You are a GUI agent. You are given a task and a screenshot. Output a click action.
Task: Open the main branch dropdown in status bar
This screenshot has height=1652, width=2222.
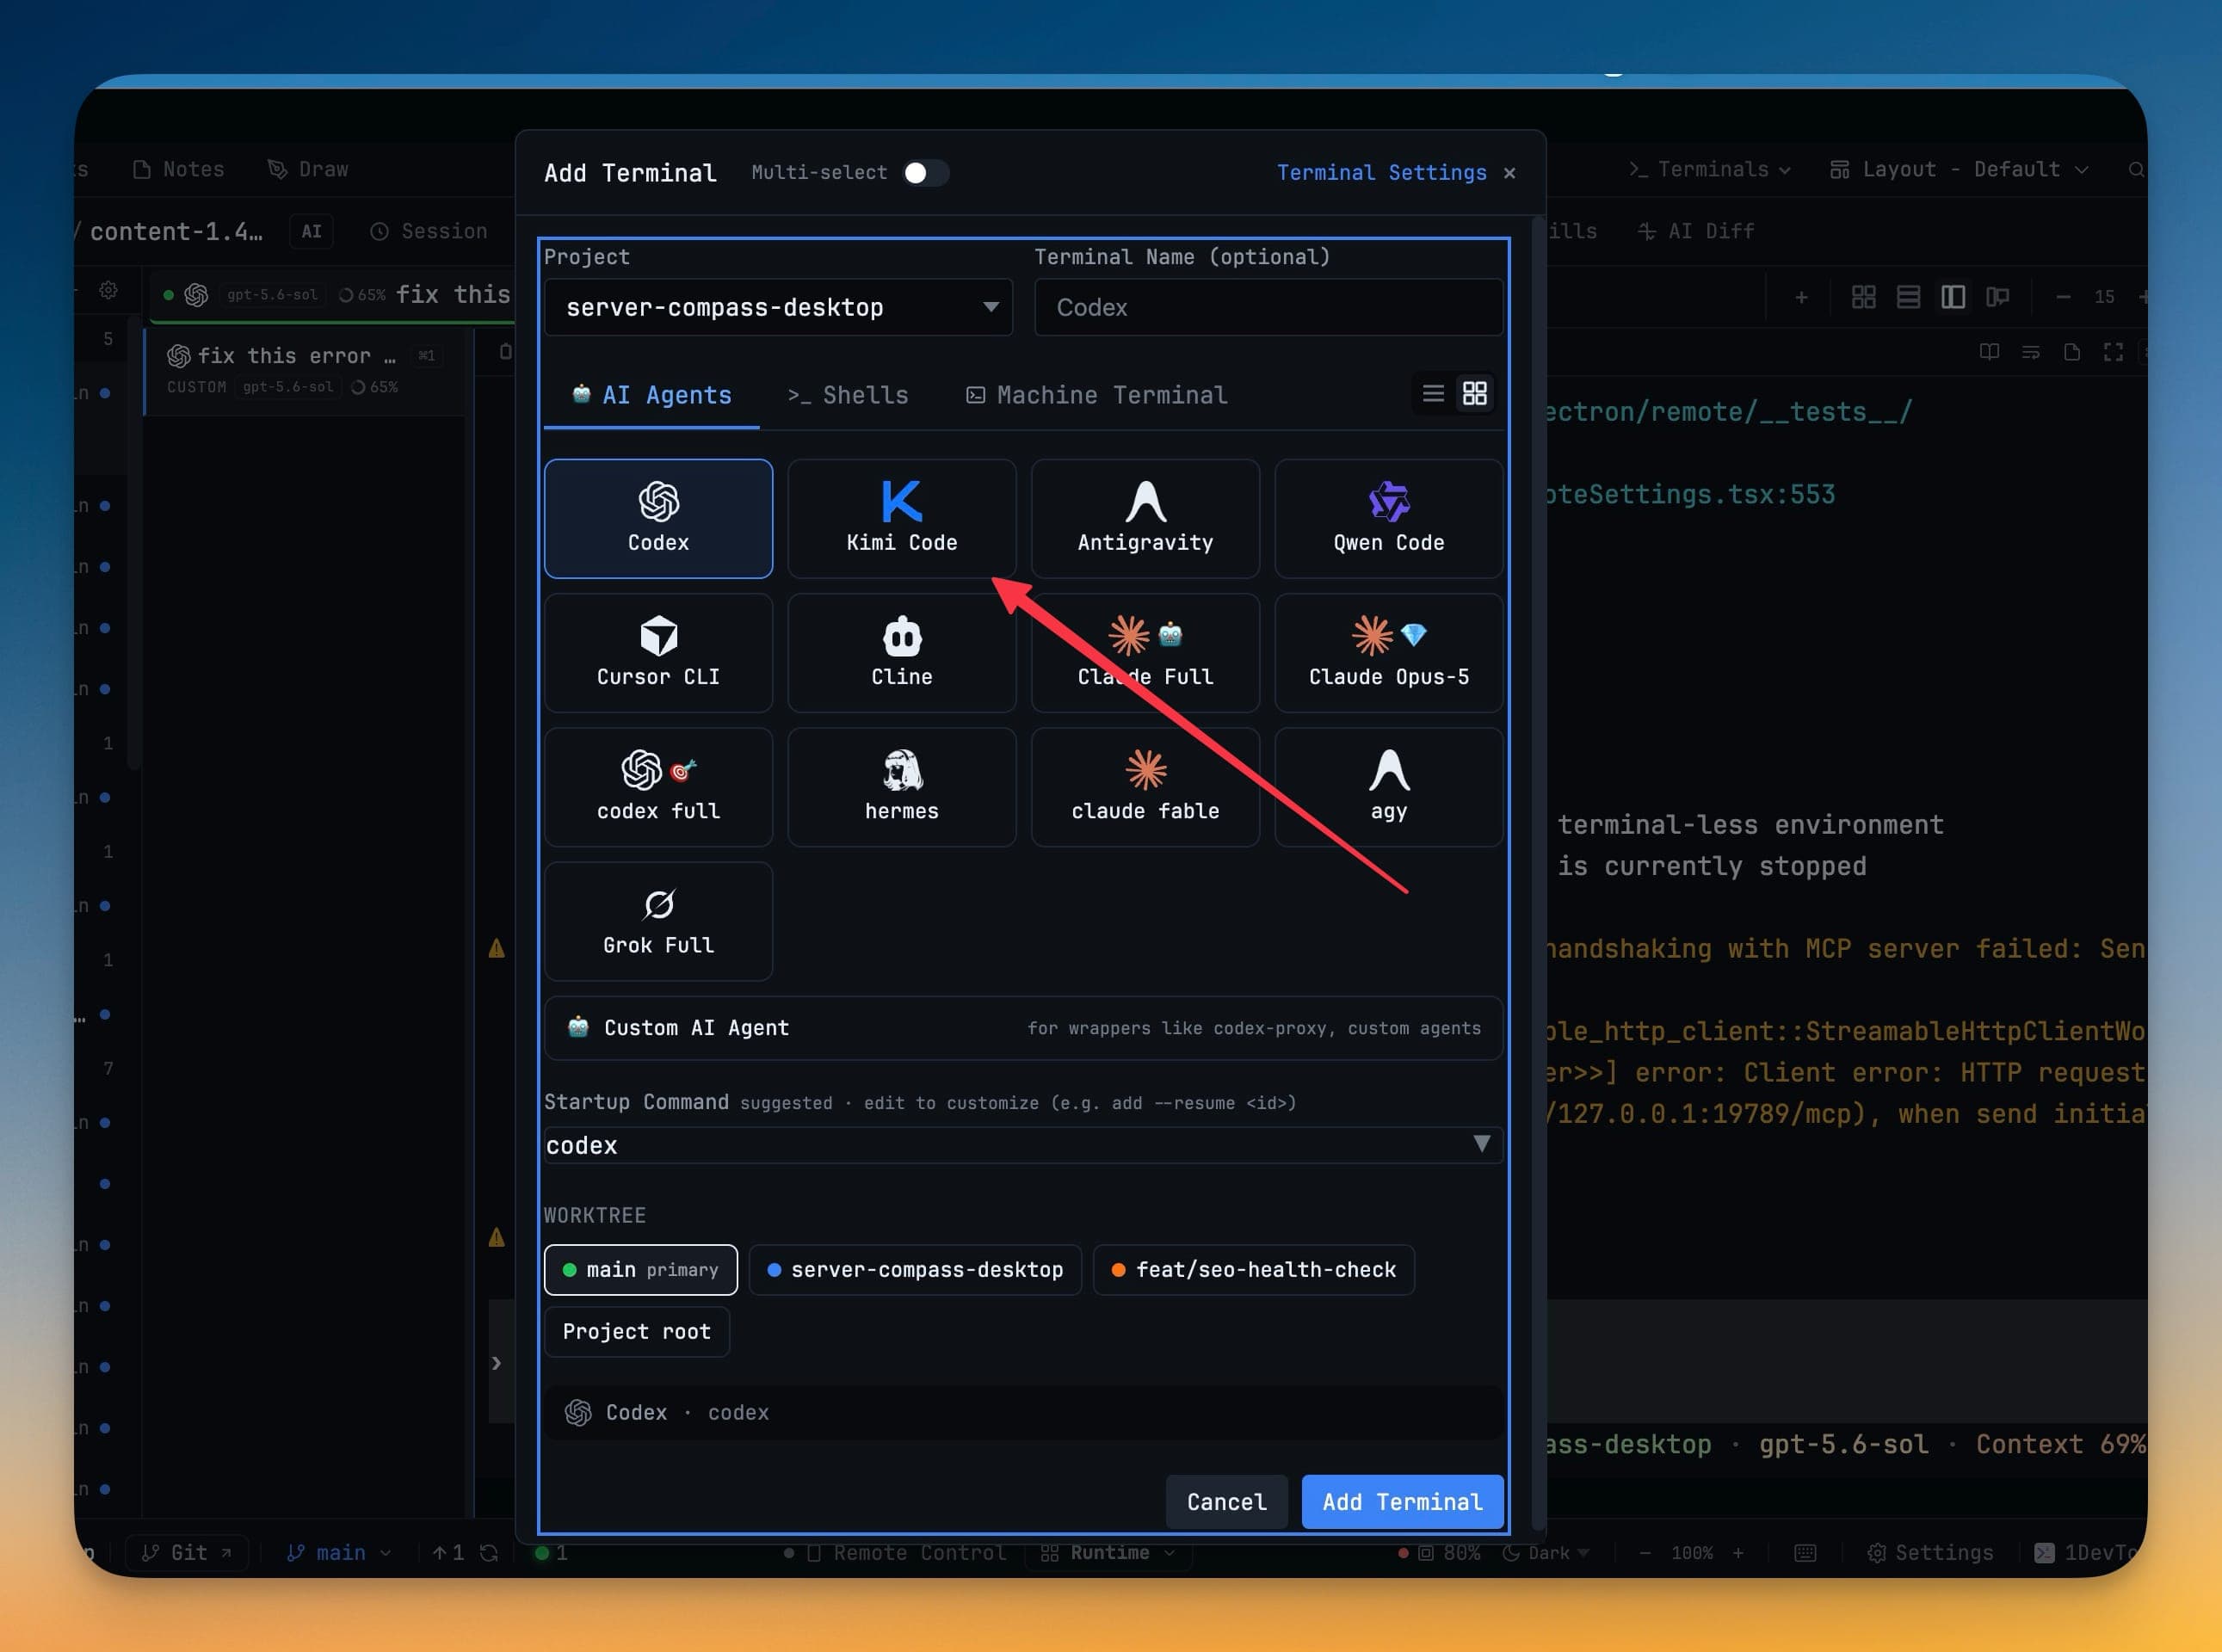(339, 1553)
